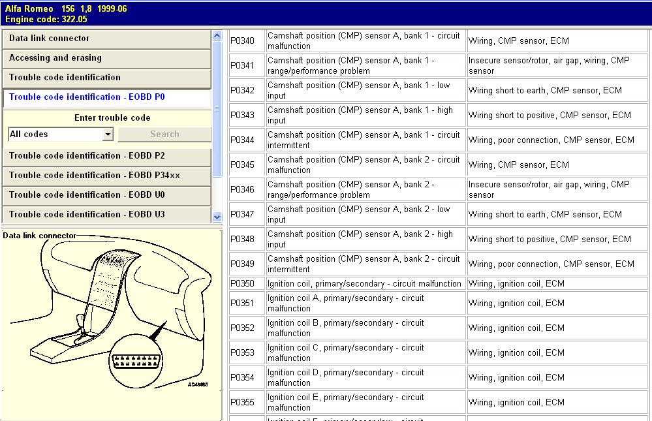The height and width of the screenshot is (421, 652).
Task: Click P0341 'bank 1 - range/performance problem' description
Action: 366,66
